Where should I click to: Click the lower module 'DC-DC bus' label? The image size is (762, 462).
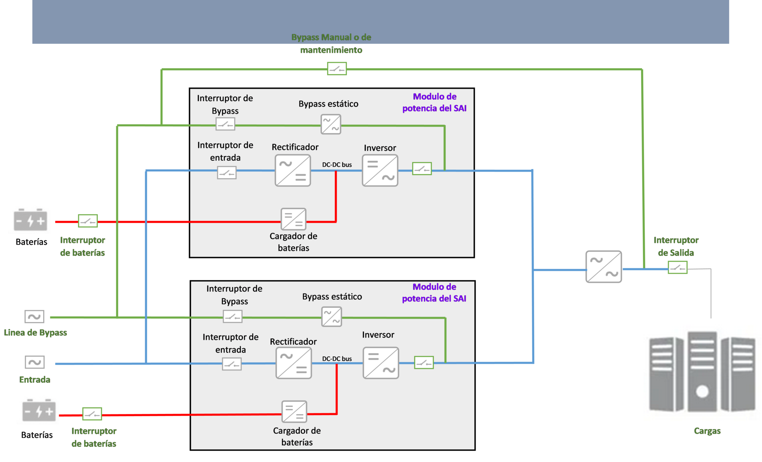pyautogui.click(x=337, y=359)
